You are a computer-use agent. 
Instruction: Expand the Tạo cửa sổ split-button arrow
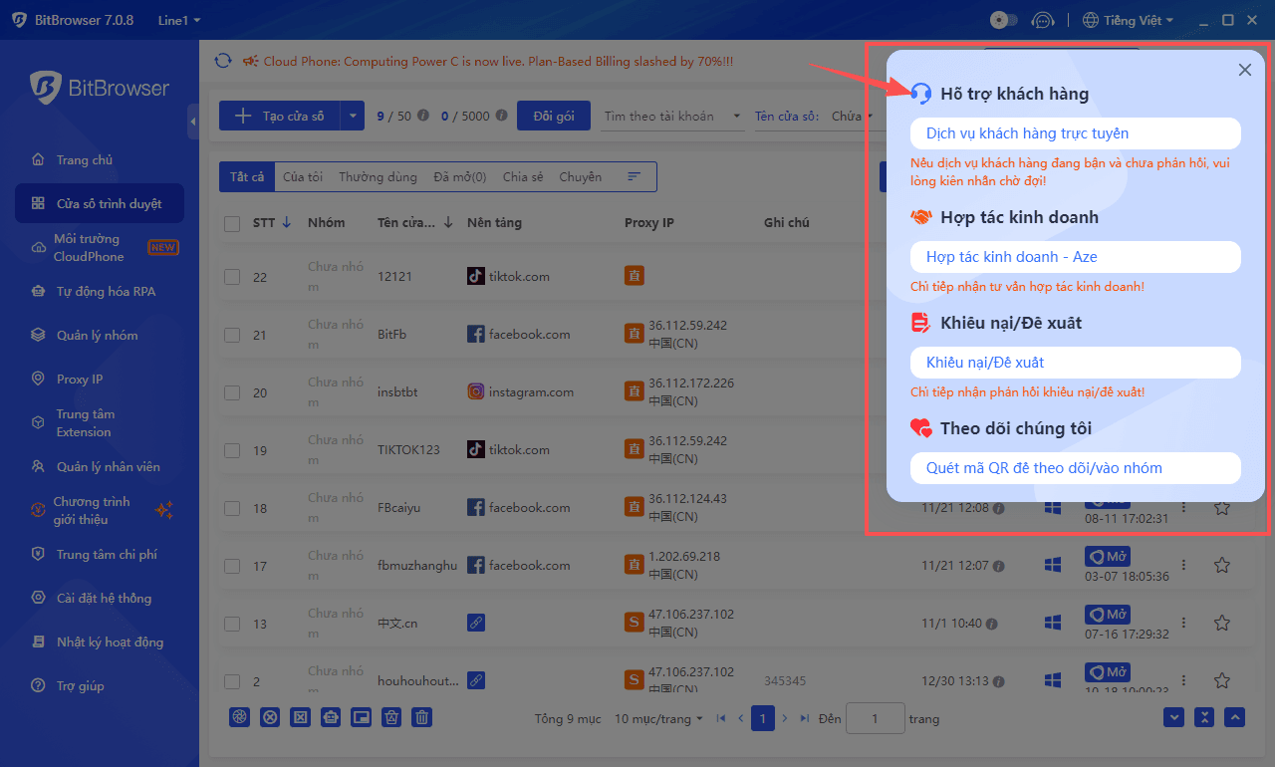[353, 115]
